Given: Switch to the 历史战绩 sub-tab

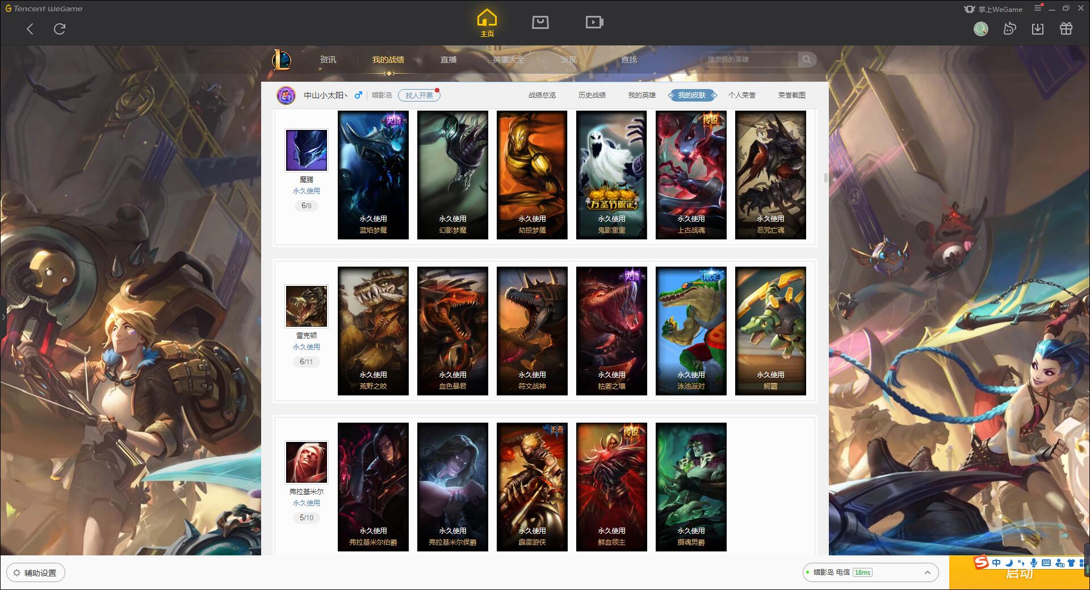Looking at the screenshot, I should (592, 95).
